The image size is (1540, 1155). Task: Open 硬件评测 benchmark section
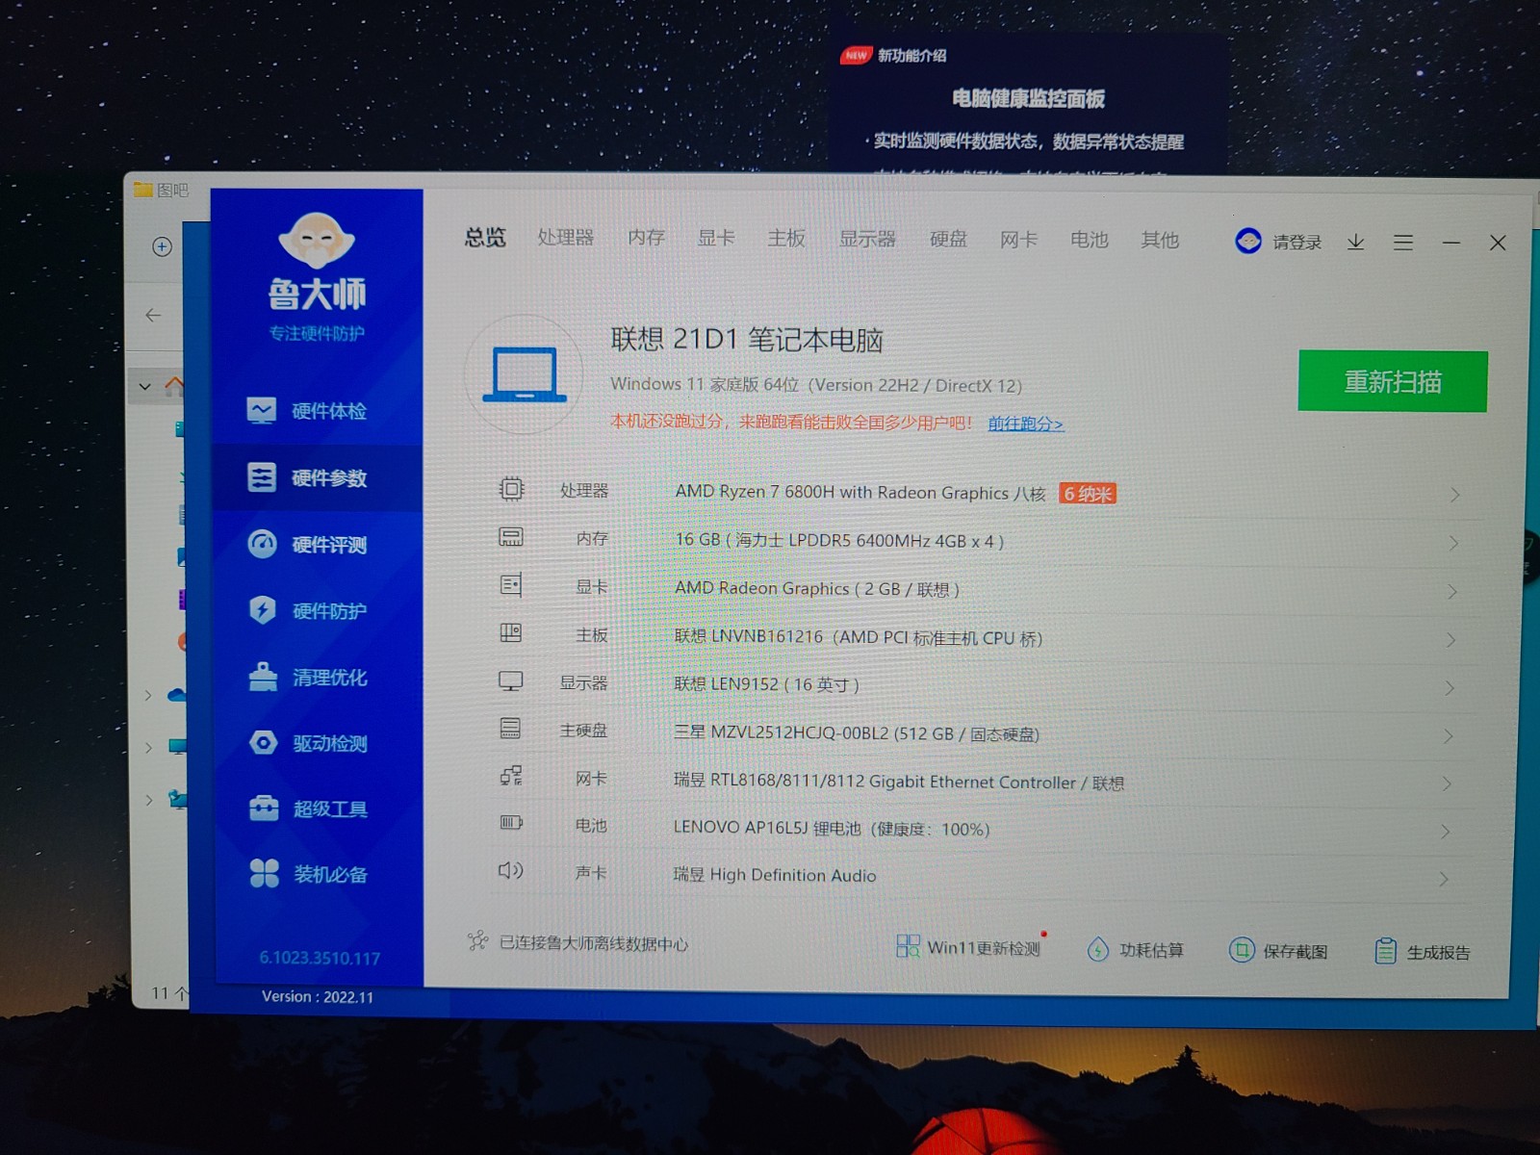(307, 545)
